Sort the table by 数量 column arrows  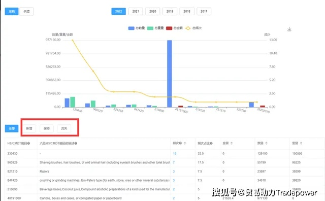point(266,143)
